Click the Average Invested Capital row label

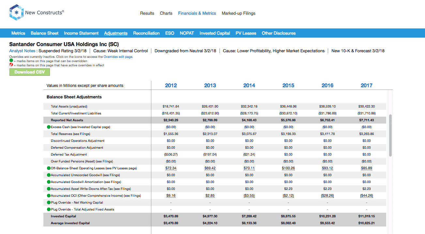(x=70, y=223)
